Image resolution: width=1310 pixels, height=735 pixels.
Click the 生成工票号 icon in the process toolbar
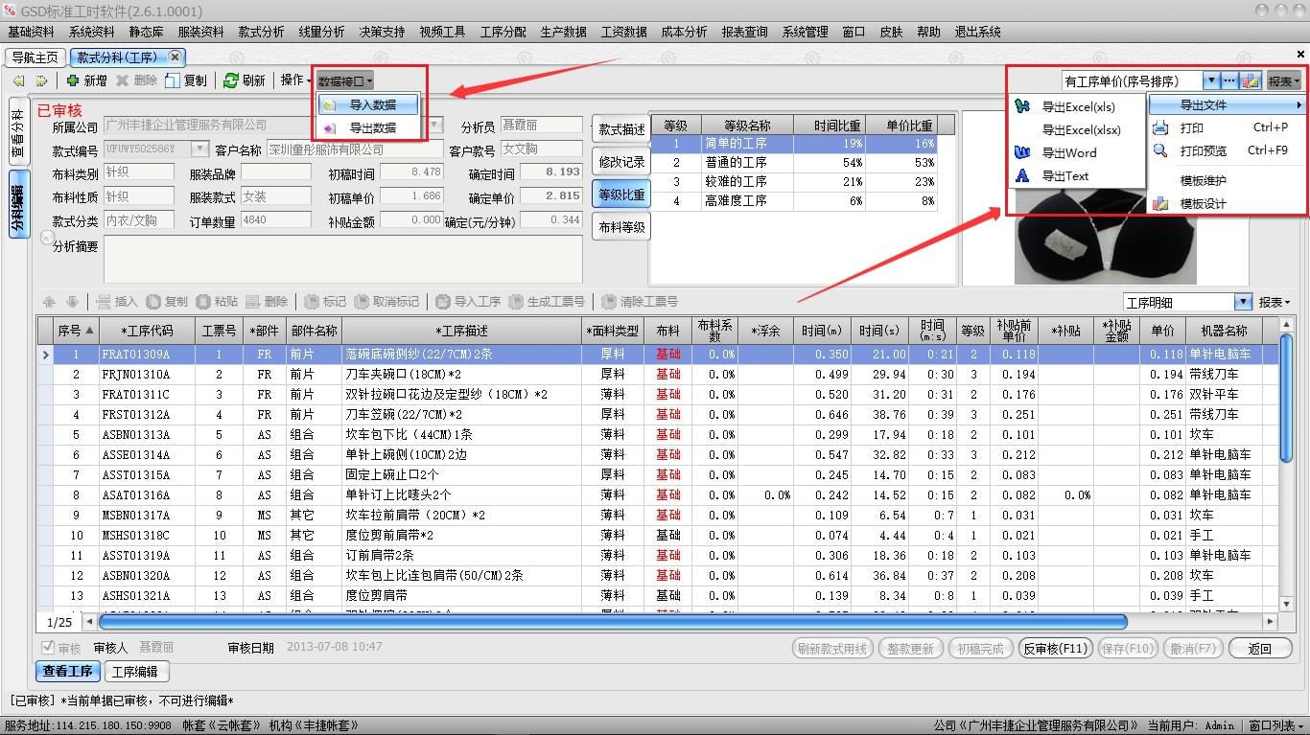(517, 302)
